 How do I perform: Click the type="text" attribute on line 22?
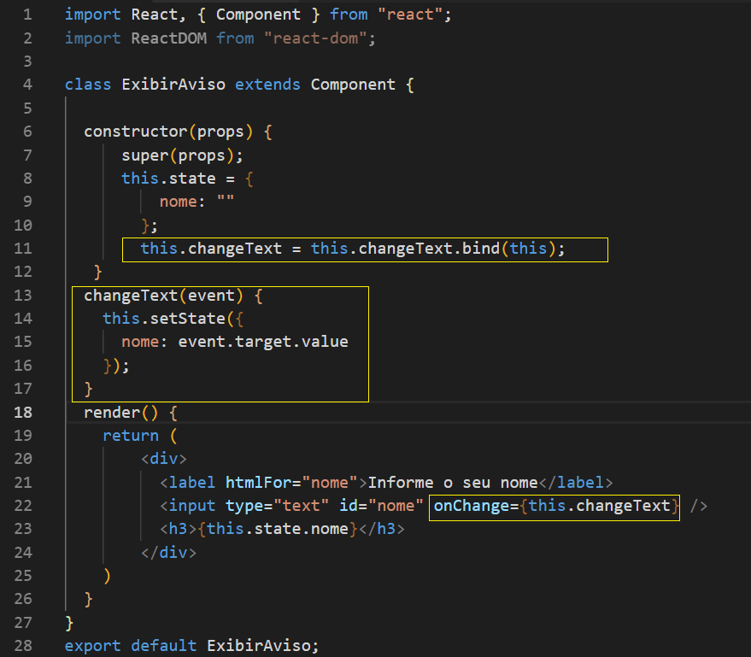point(278,506)
